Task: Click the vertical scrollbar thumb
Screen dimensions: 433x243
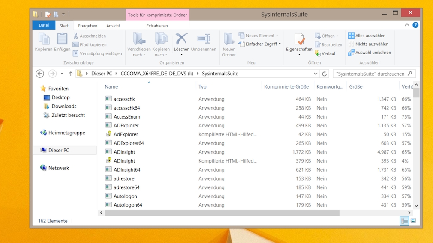Action: [416, 92]
